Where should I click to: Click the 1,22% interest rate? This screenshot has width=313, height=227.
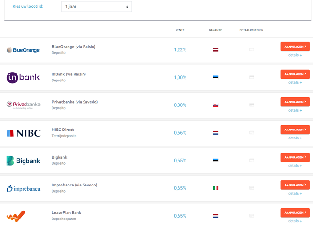[x=180, y=50]
